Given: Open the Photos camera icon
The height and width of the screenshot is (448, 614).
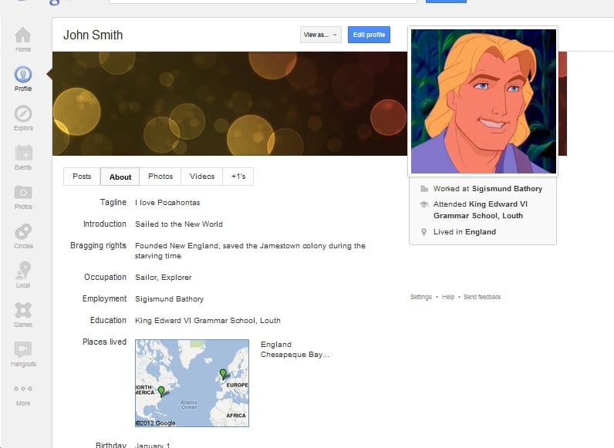Looking at the screenshot, I should [x=23, y=193].
